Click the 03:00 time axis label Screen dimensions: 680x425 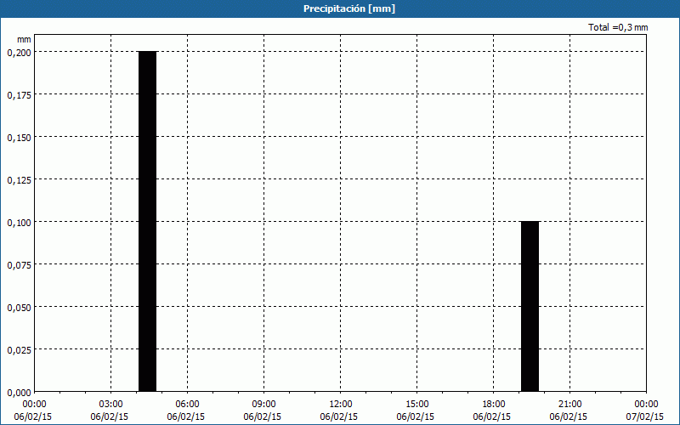coord(111,405)
